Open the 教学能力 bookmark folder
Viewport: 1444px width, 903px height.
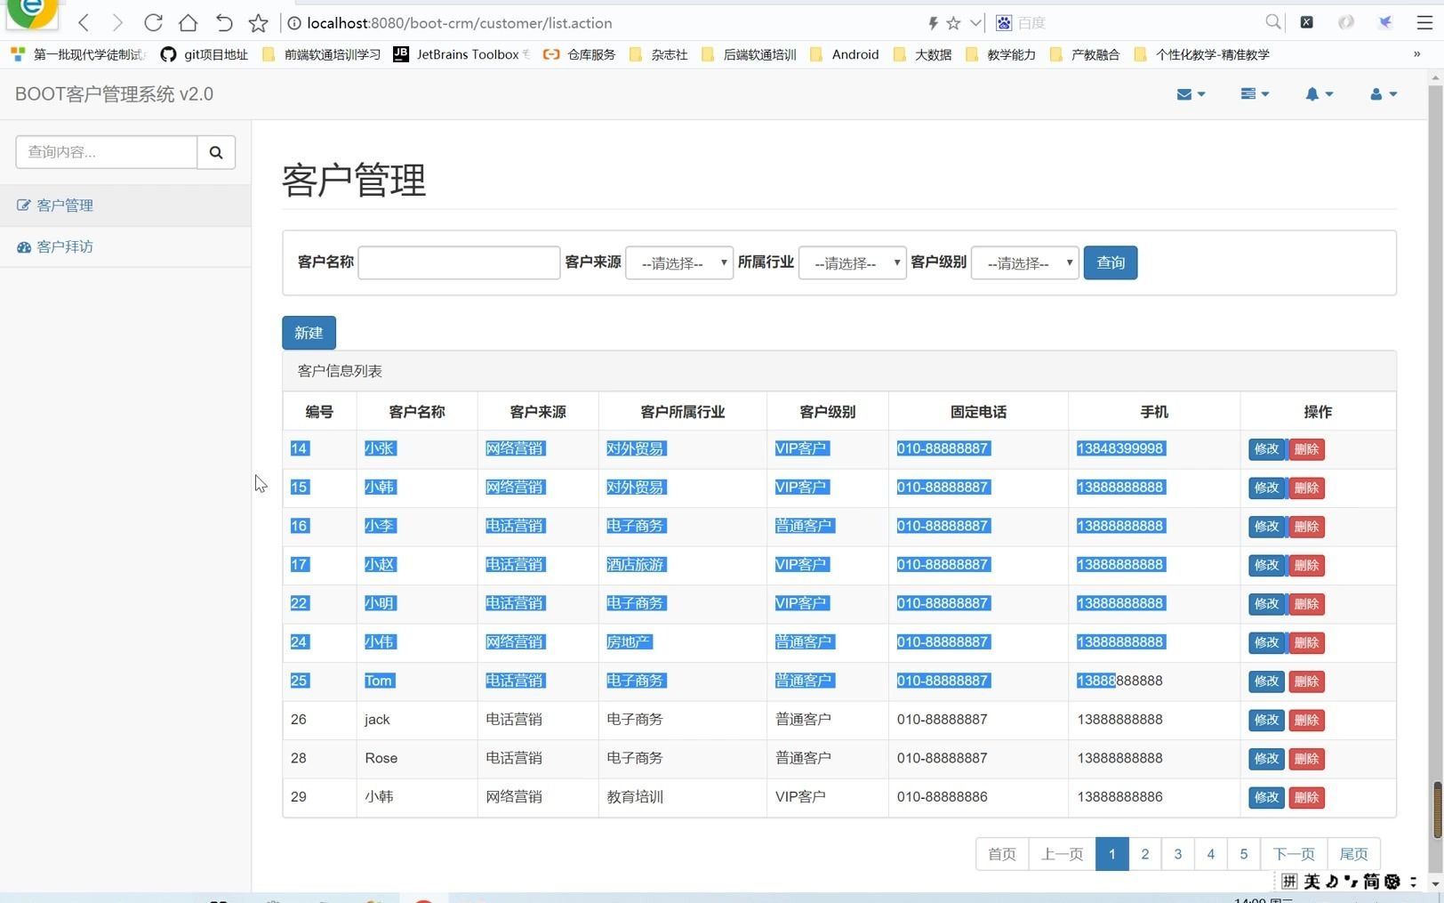click(1001, 54)
